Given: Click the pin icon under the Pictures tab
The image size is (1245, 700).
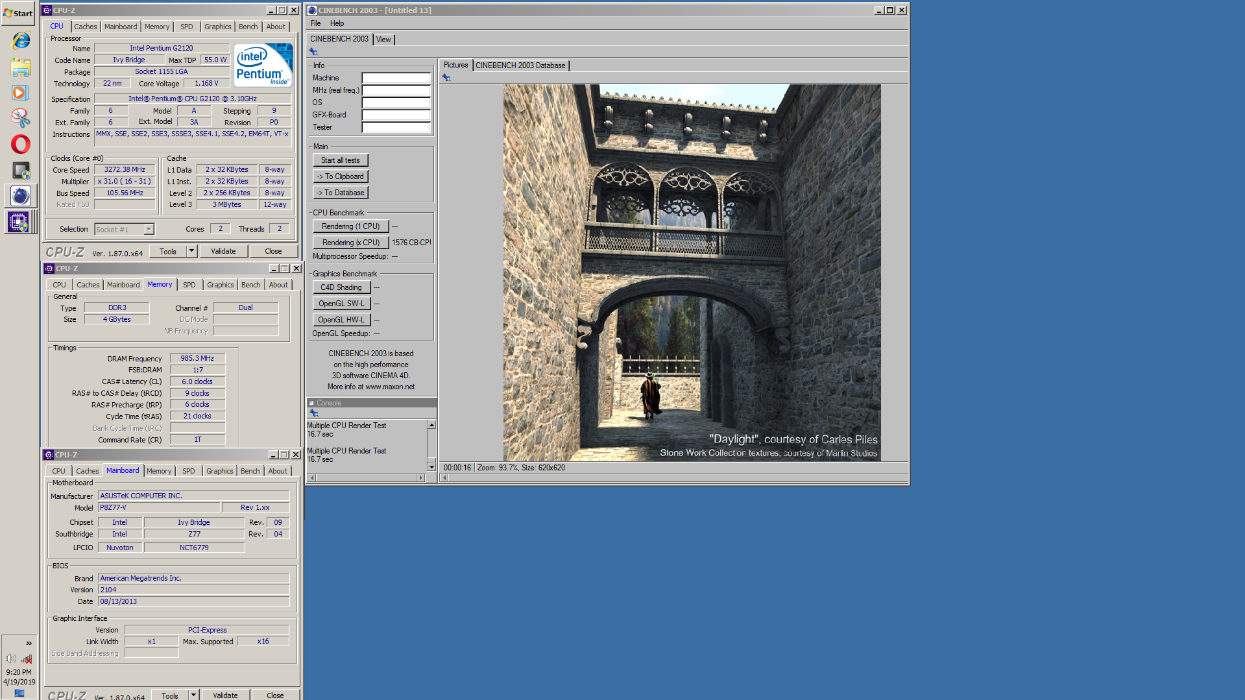Looking at the screenshot, I should (446, 78).
